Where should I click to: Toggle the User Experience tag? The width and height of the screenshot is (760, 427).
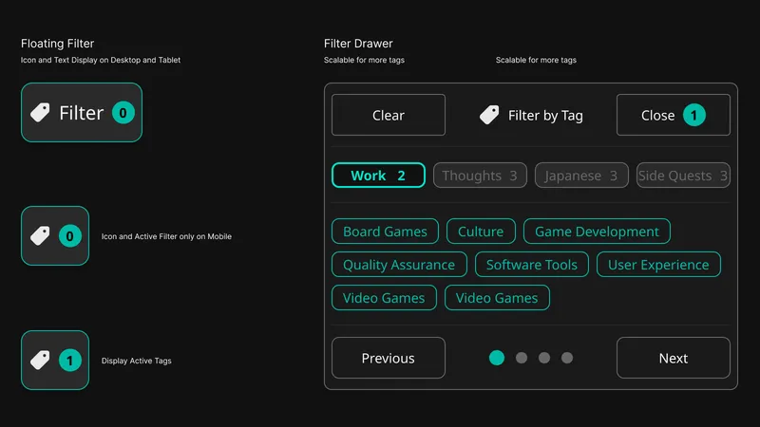tap(658, 265)
